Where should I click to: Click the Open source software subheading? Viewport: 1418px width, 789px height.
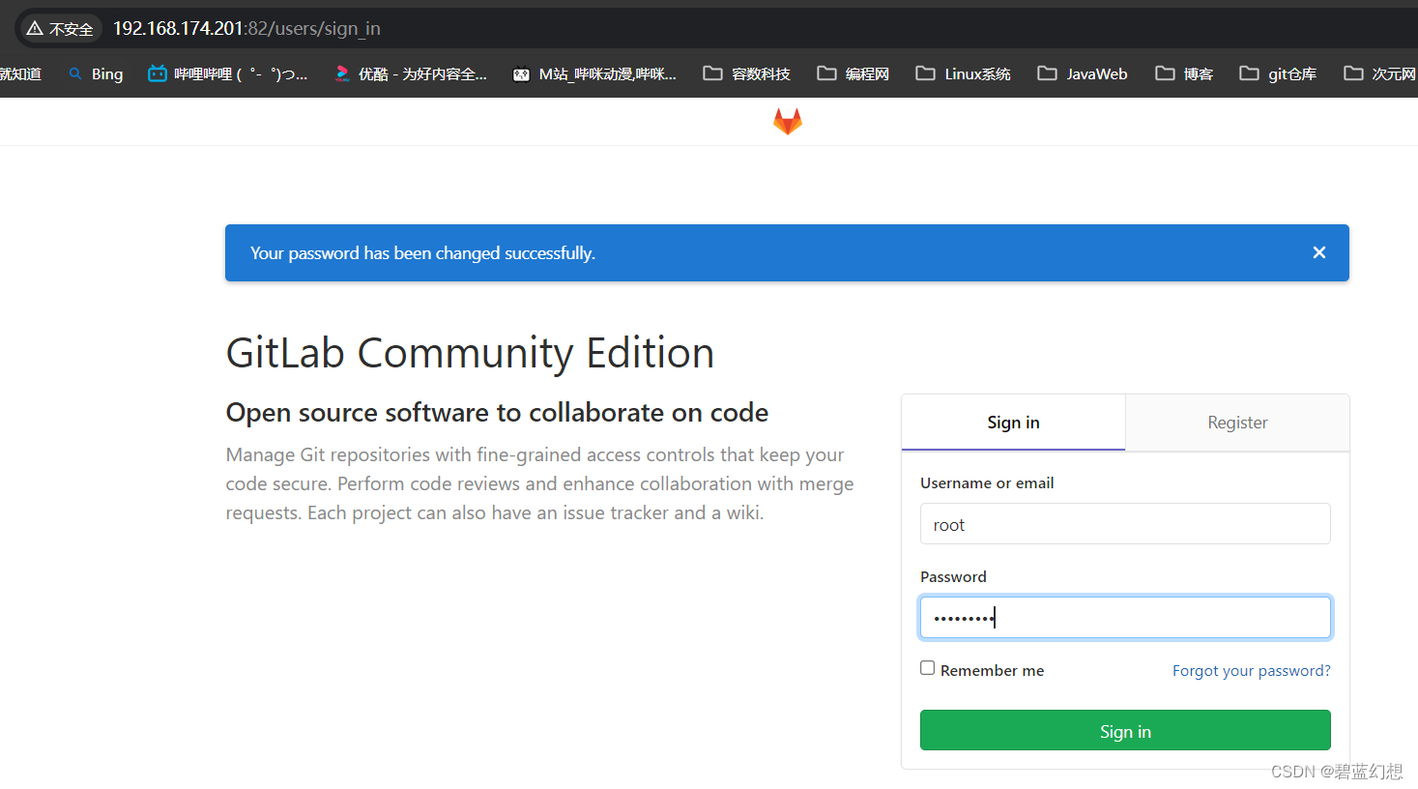coord(497,413)
